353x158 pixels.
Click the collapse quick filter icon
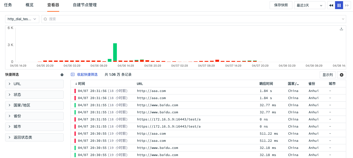73,75
